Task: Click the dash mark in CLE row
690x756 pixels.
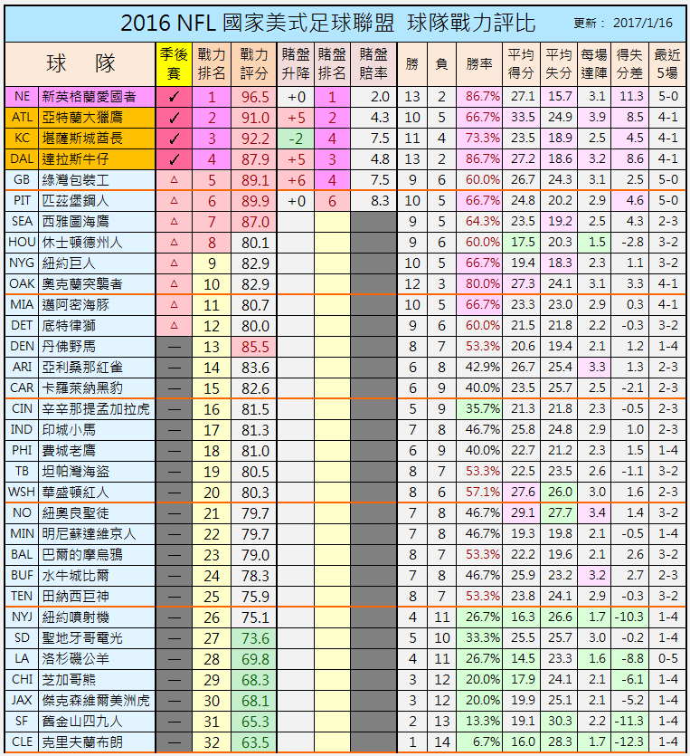Action: tap(174, 742)
